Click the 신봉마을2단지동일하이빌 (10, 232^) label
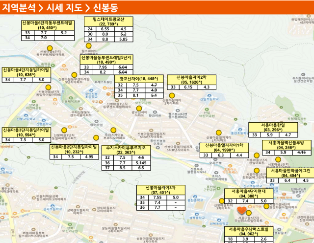 coord(74,150)
